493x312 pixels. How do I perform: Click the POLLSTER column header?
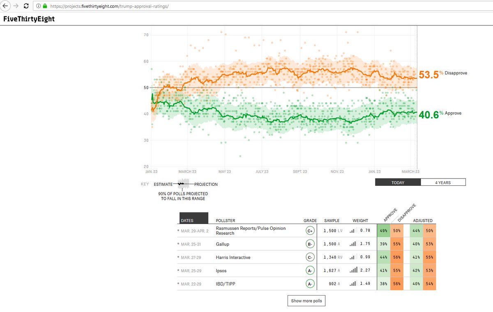226,221
